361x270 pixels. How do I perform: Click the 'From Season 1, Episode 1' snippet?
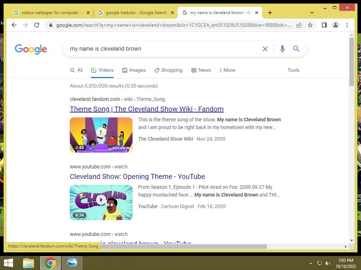tap(209, 191)
